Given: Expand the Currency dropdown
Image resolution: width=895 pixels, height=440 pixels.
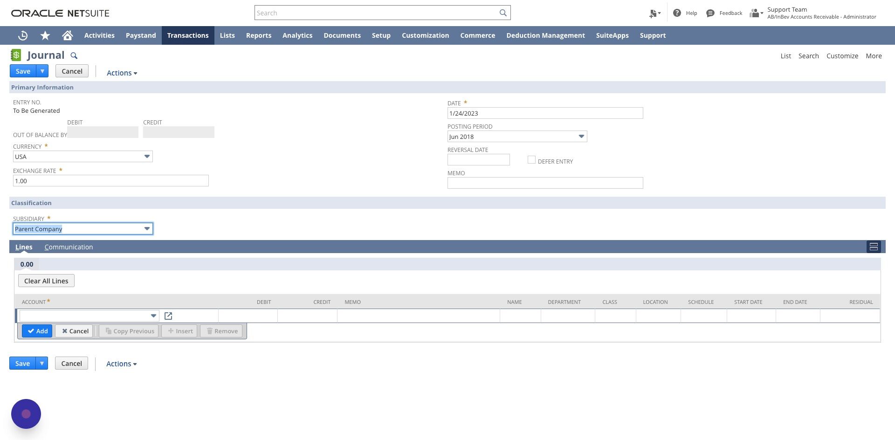Looking at the screenshot, I should (147, 157).
